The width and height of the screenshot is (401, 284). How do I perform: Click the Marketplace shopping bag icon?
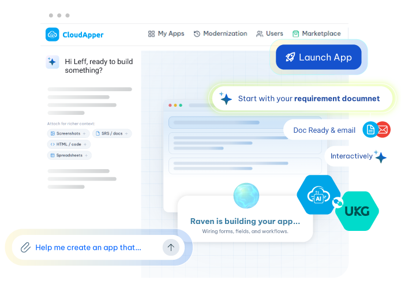(295, 34)
